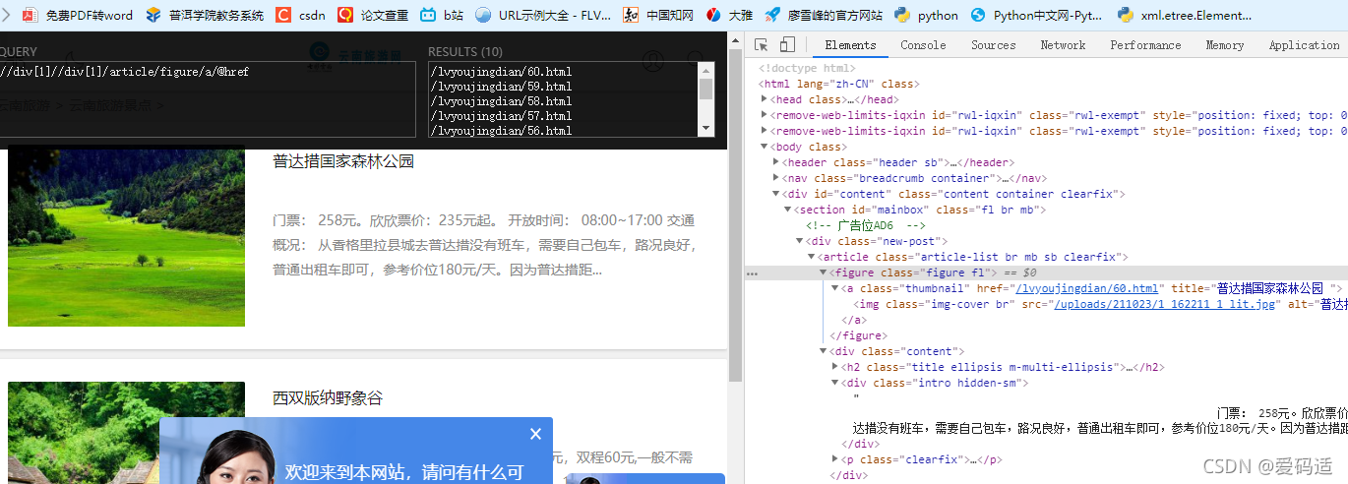
Task: Click the csdn bookmark's red C icon
Action: [283, 15]
